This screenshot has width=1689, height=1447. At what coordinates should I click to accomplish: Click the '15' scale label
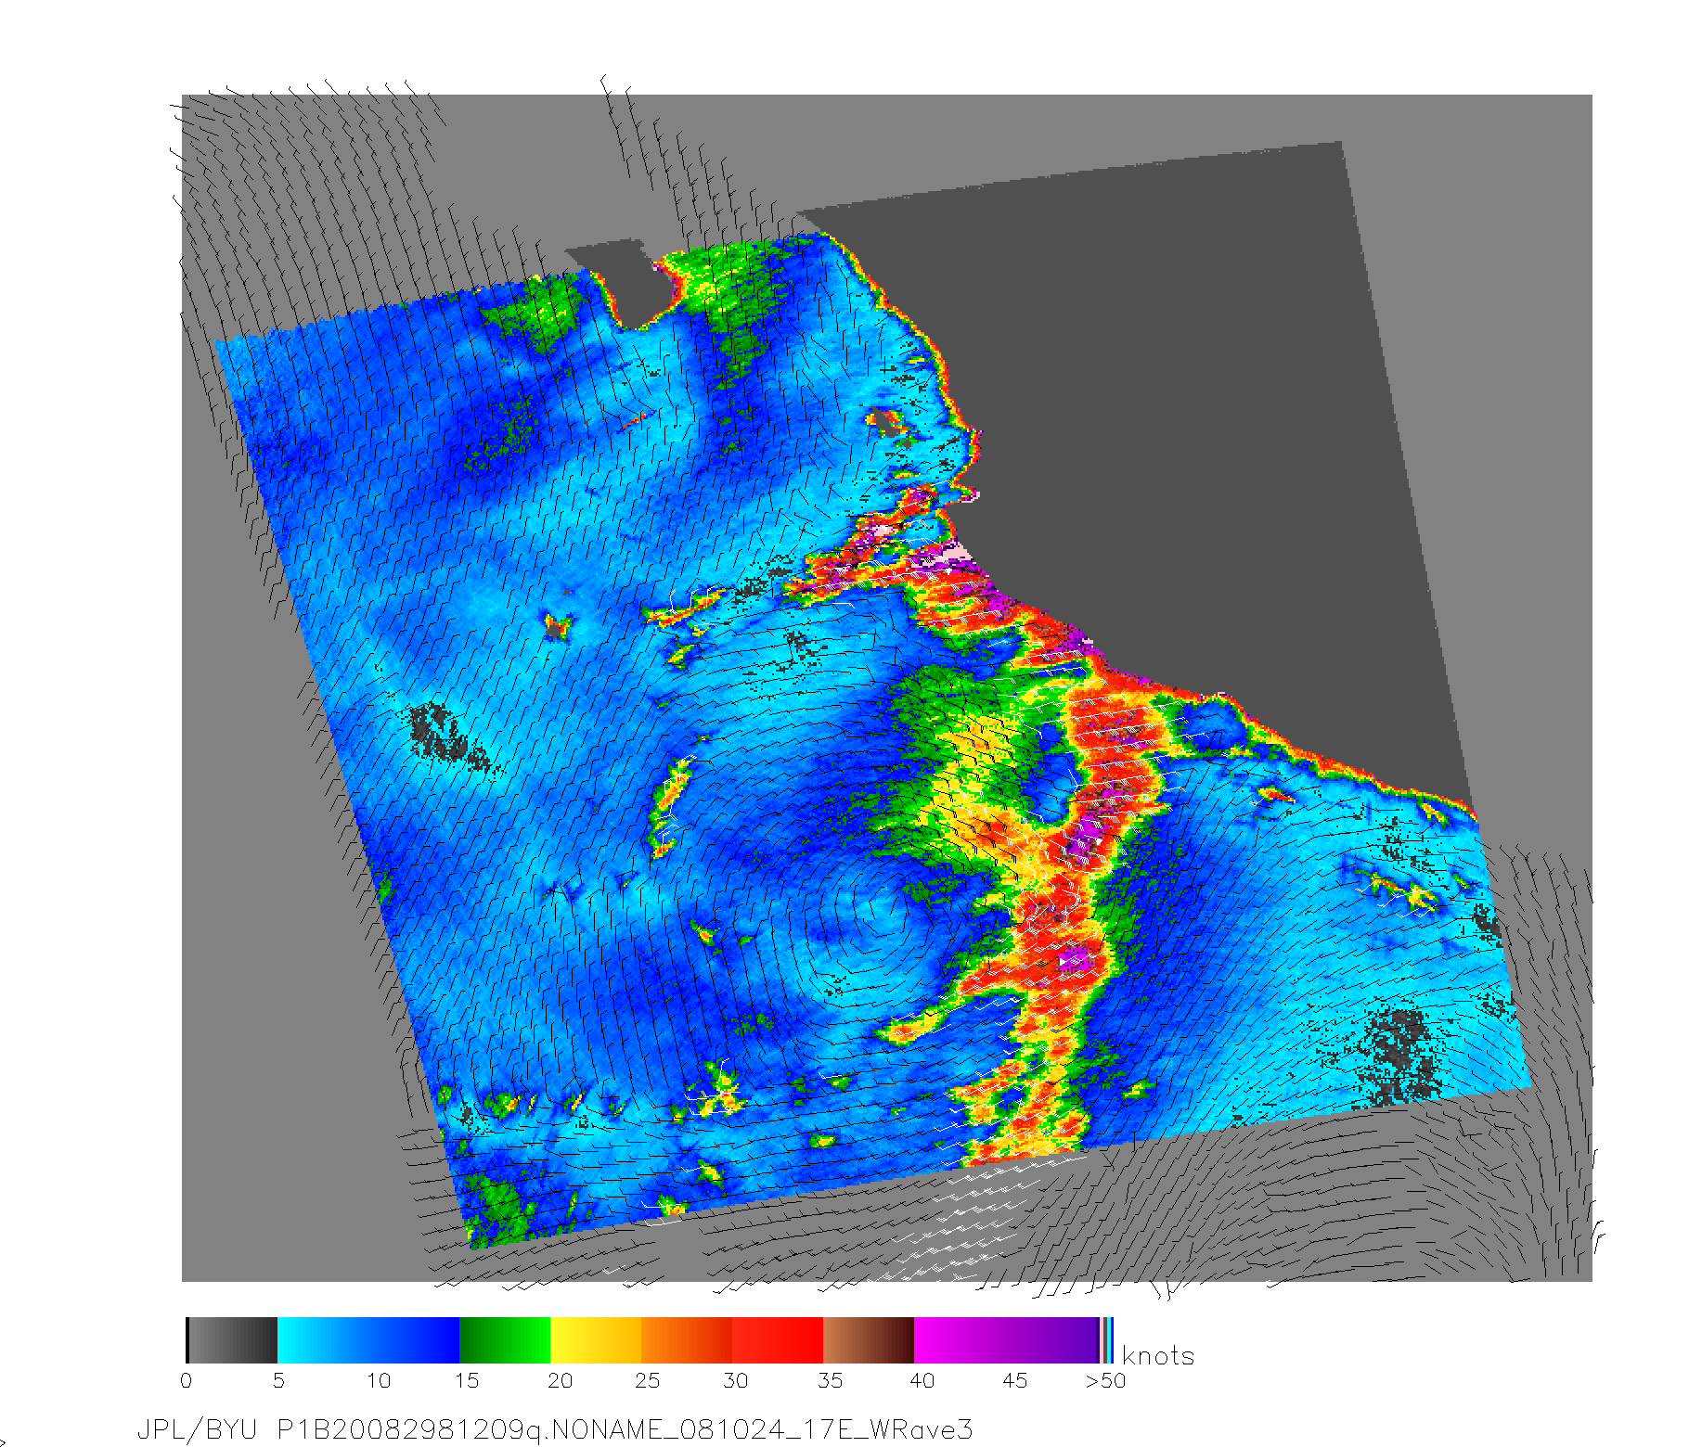pyautogui.click(x=467, y=1380)
